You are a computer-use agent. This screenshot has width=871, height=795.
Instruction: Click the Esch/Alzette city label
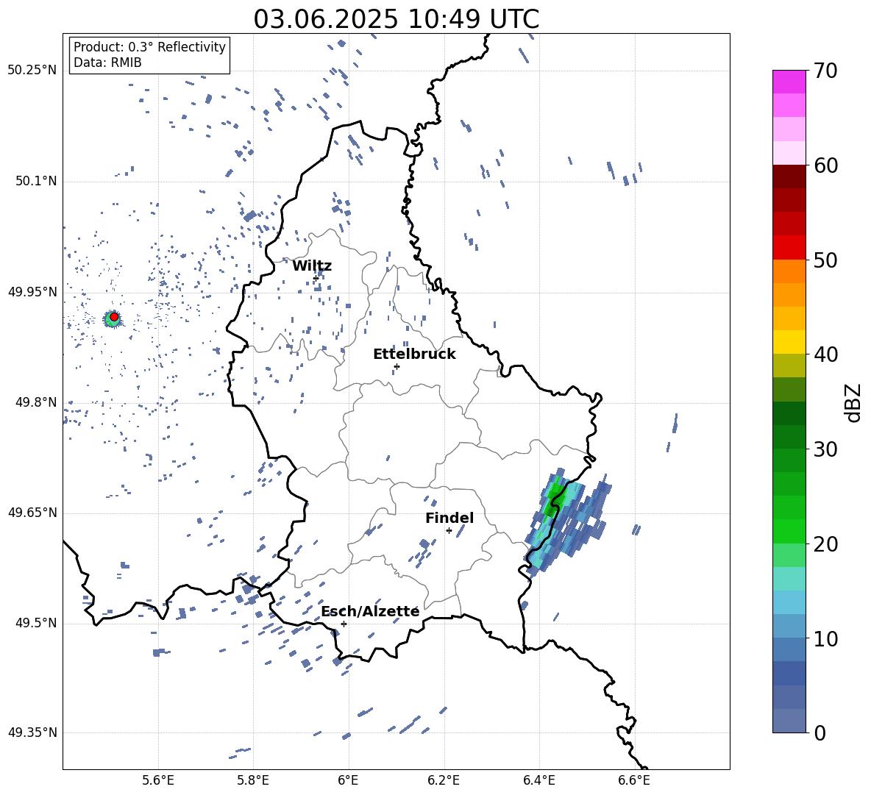coord(370,612)
